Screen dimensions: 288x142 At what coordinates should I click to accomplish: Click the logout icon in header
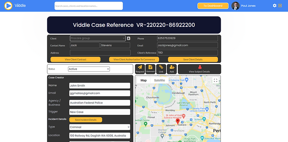pos(280,5)
